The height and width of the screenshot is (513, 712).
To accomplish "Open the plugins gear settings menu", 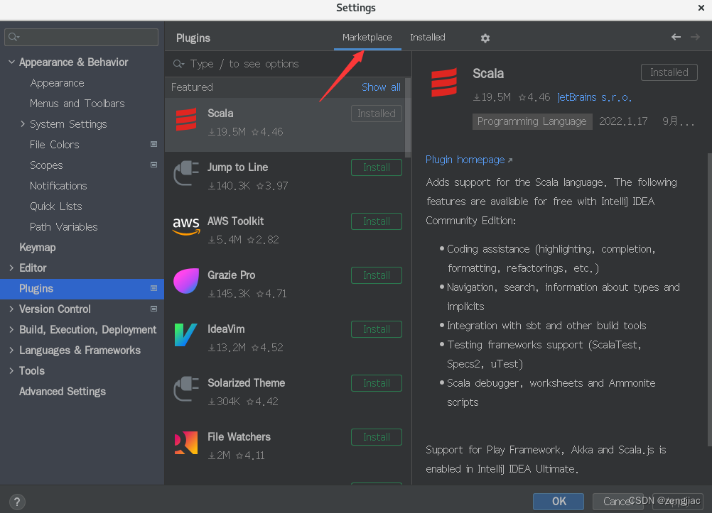I will click(x=485, y=38).
